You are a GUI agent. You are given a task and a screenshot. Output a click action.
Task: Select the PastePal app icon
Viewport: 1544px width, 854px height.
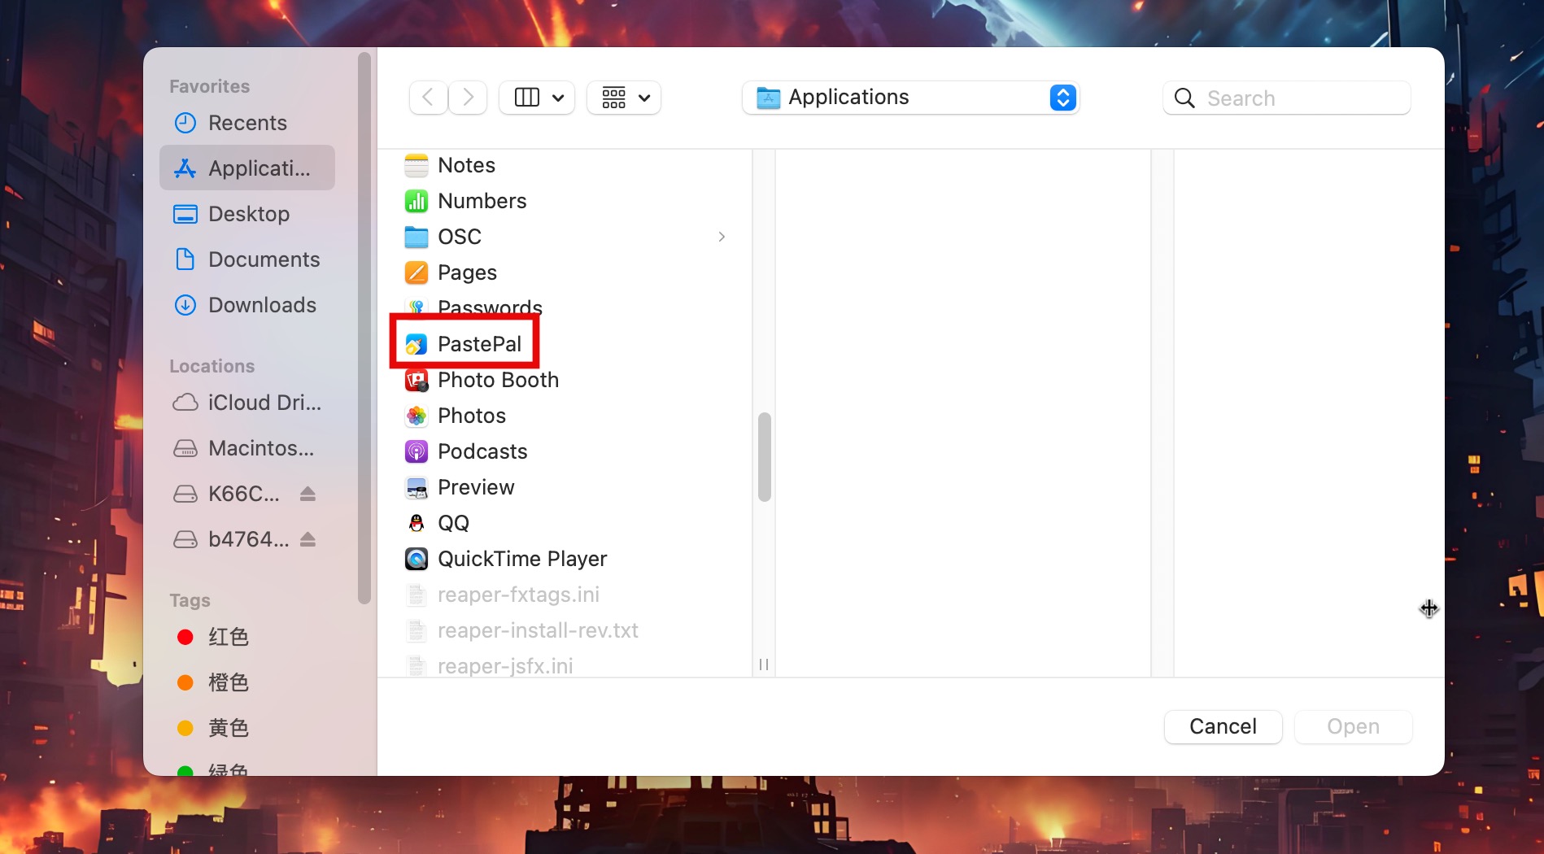click(417, 344)
